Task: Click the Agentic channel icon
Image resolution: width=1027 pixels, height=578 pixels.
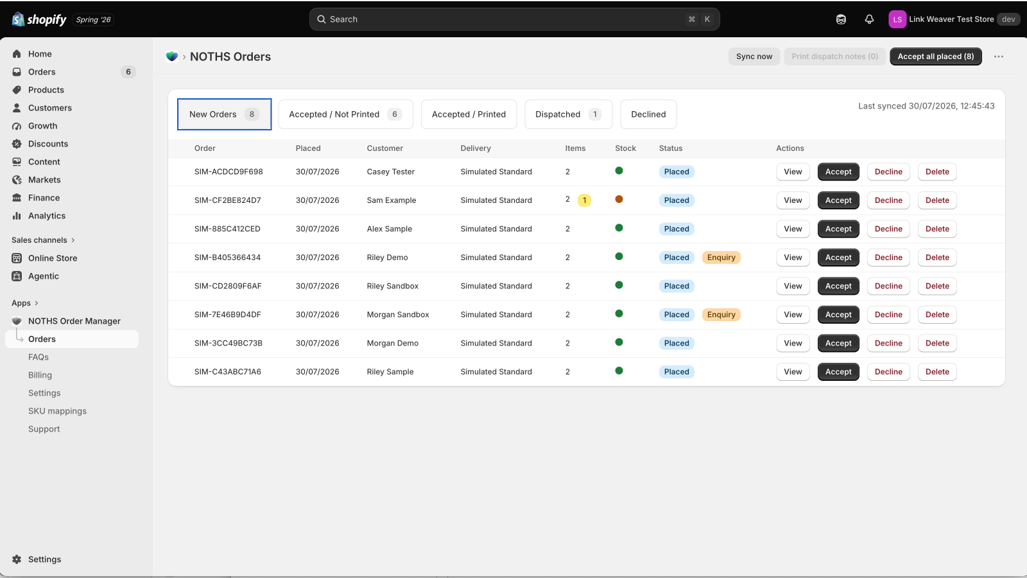Action: point(17,276)
